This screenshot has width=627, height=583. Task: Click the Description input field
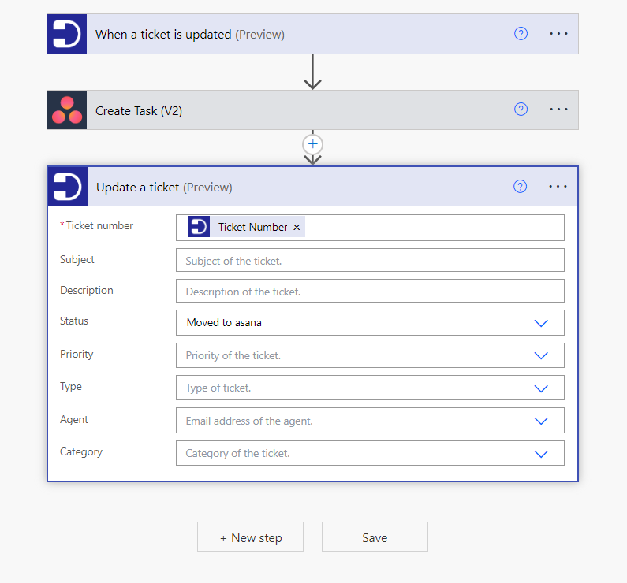370,291
